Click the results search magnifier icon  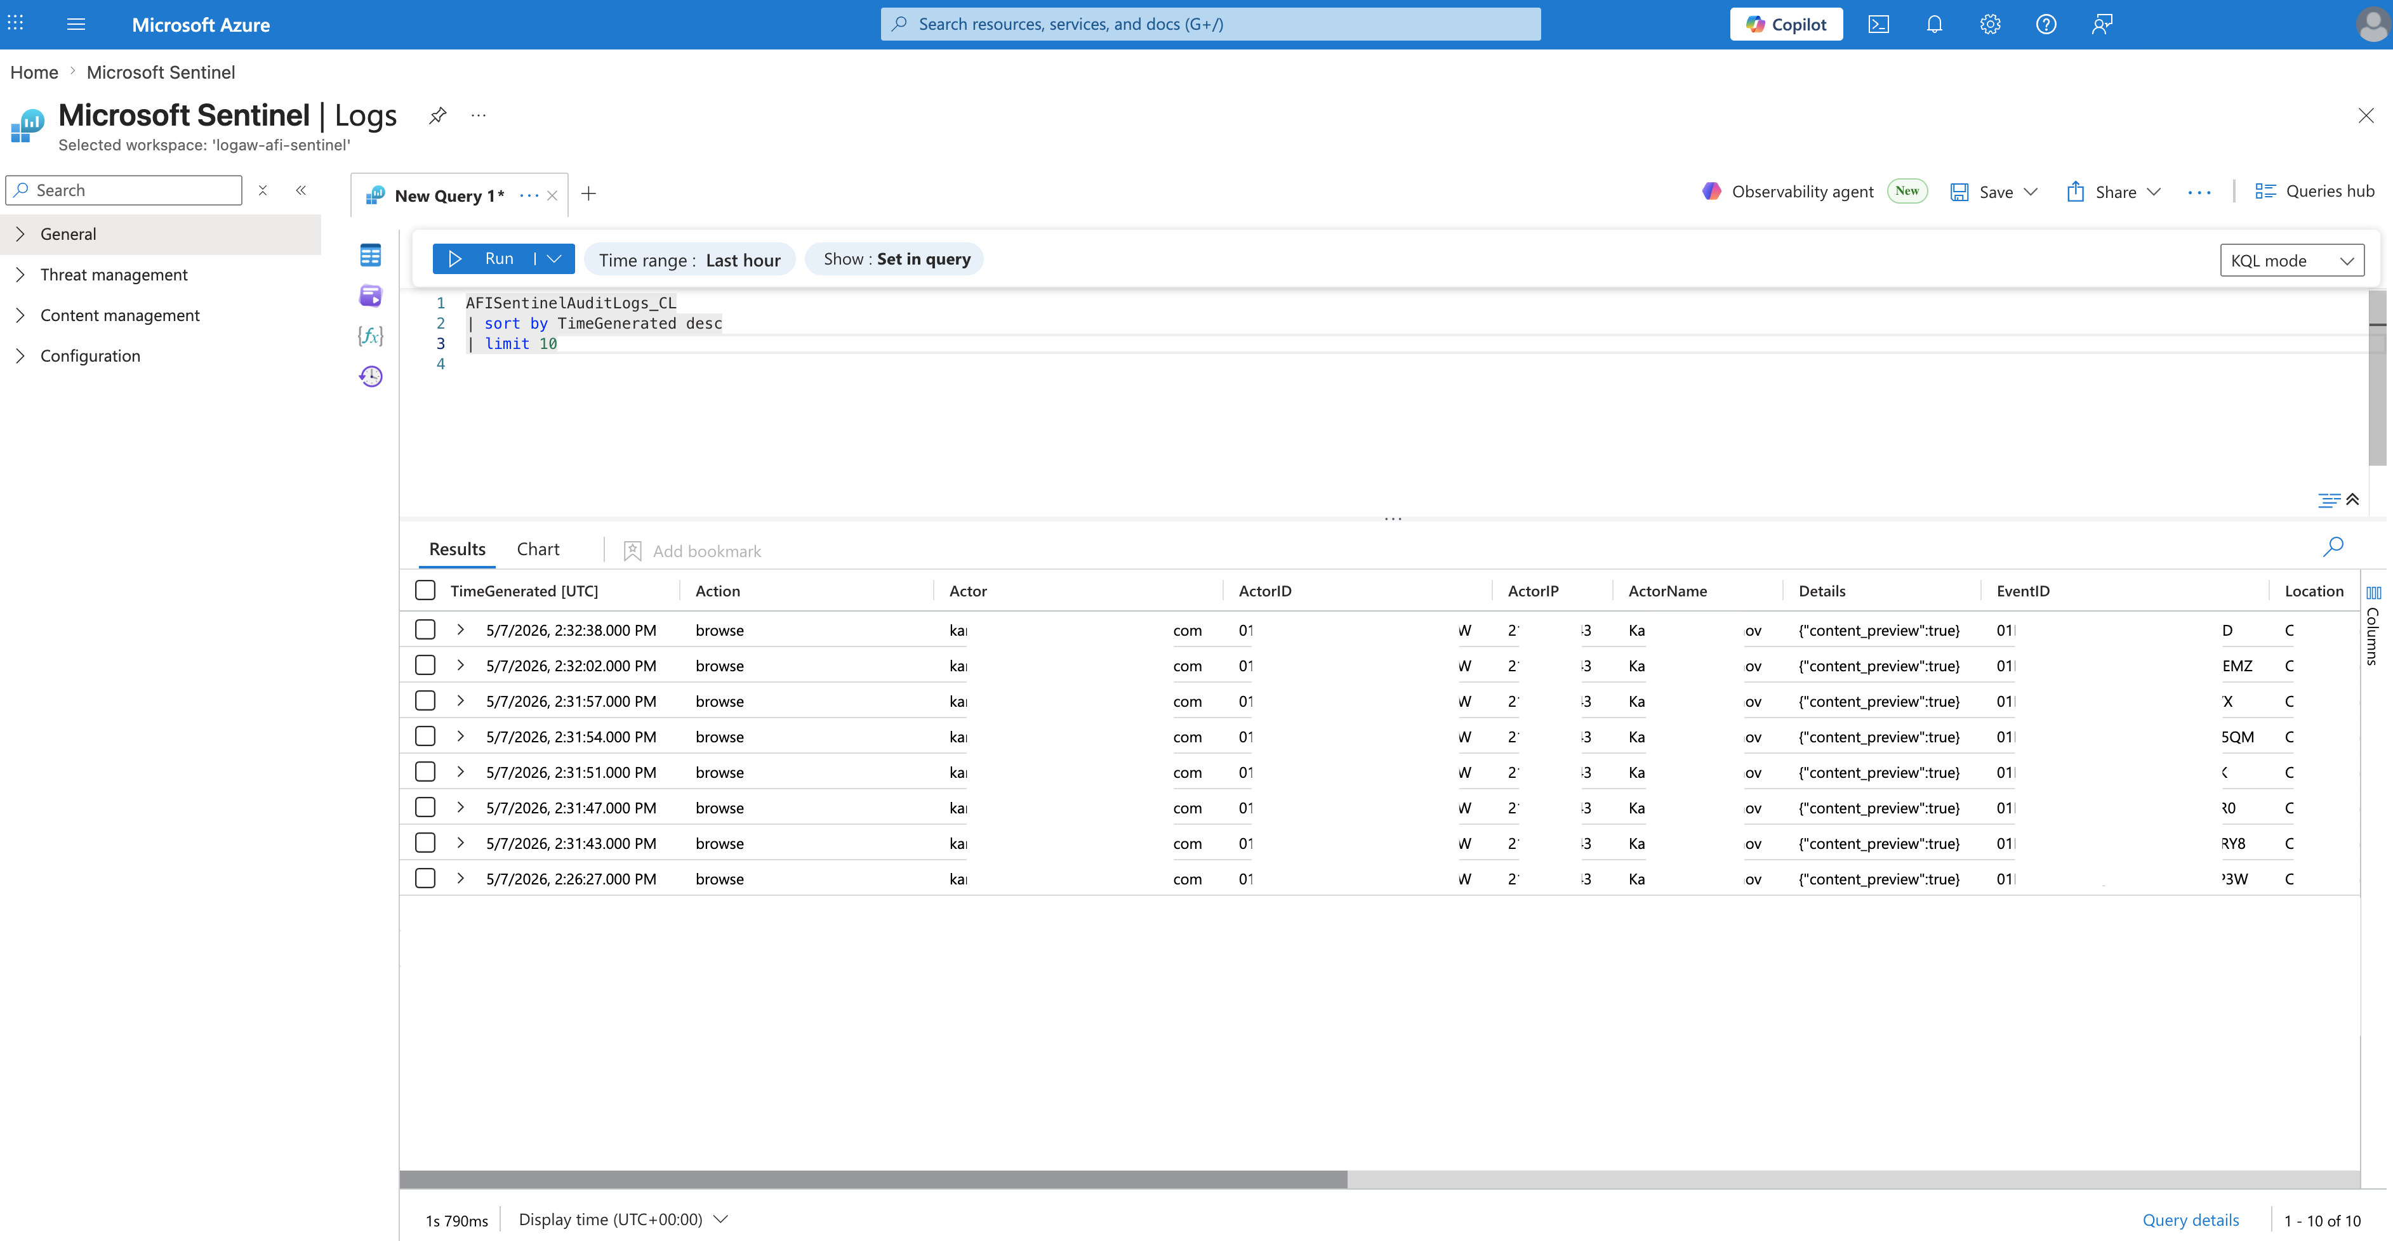tap(2333, 547)
